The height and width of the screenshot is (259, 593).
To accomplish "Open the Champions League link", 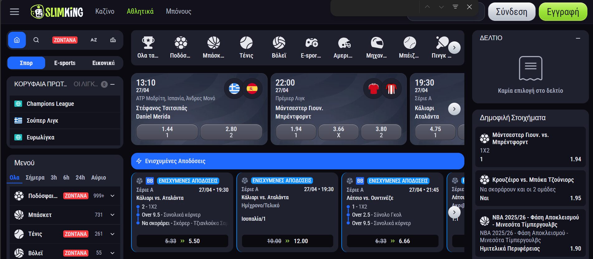I will coord(65,104).
